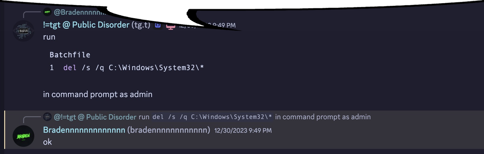
Task: Click tiny Braden avatar in top reply preview
Action: [x=47, y=12]
